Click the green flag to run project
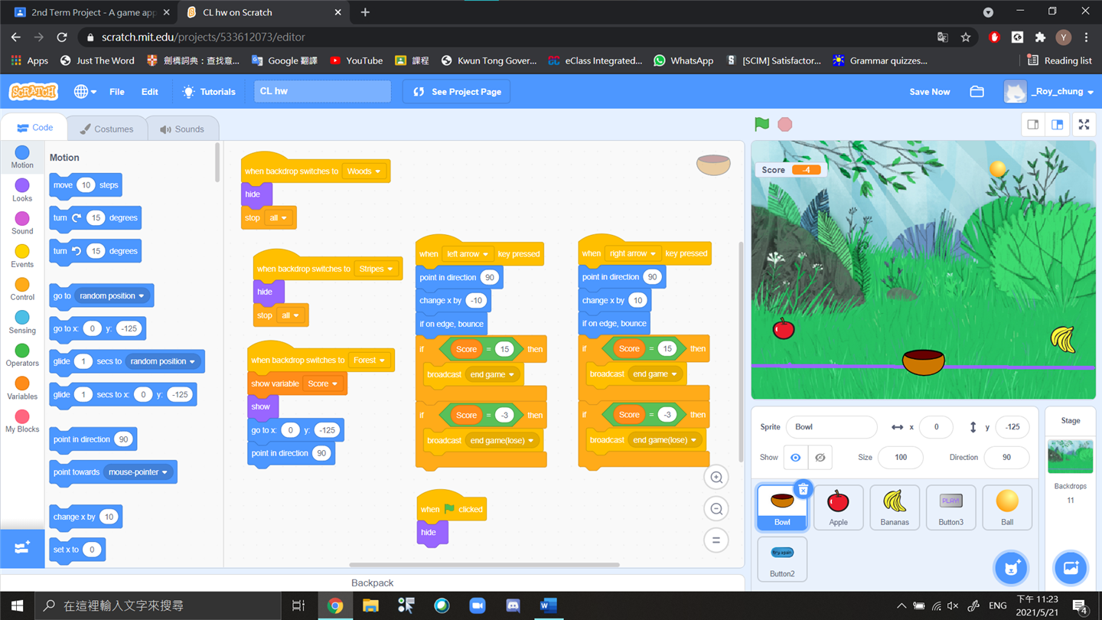Viewport: 1102px width, 620px height. [761, 125]
